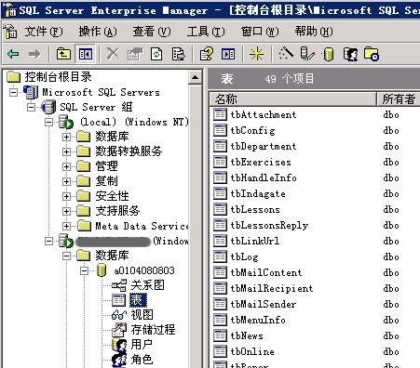This screenshot has height=368, width=420.
Task: Click the Microsoft SQL Servers tree icon
Action: tap(31, 92)
